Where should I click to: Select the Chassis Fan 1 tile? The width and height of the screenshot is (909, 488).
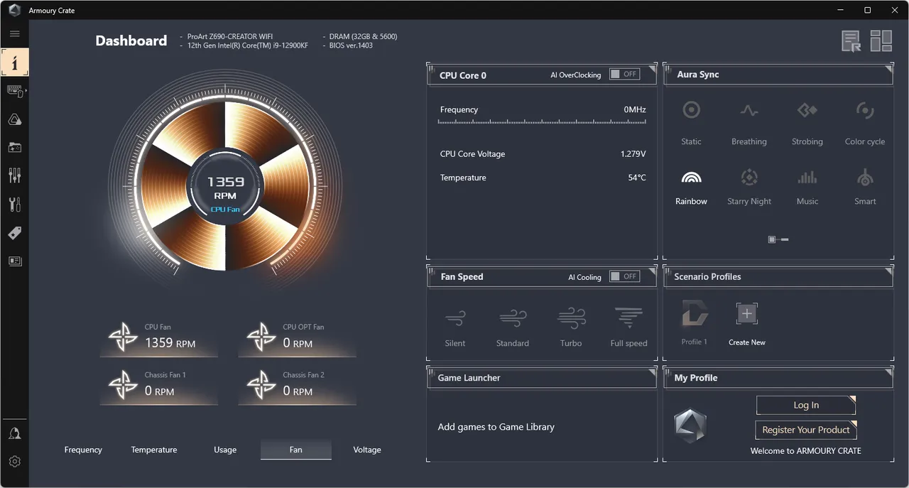(160, 386)
